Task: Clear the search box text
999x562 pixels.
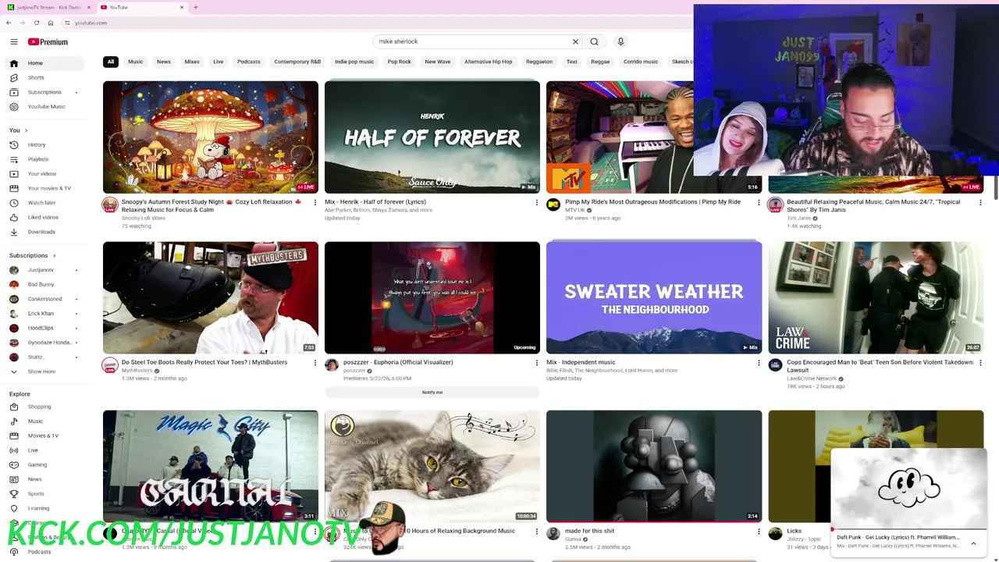Action: click(x=575, y=41)
